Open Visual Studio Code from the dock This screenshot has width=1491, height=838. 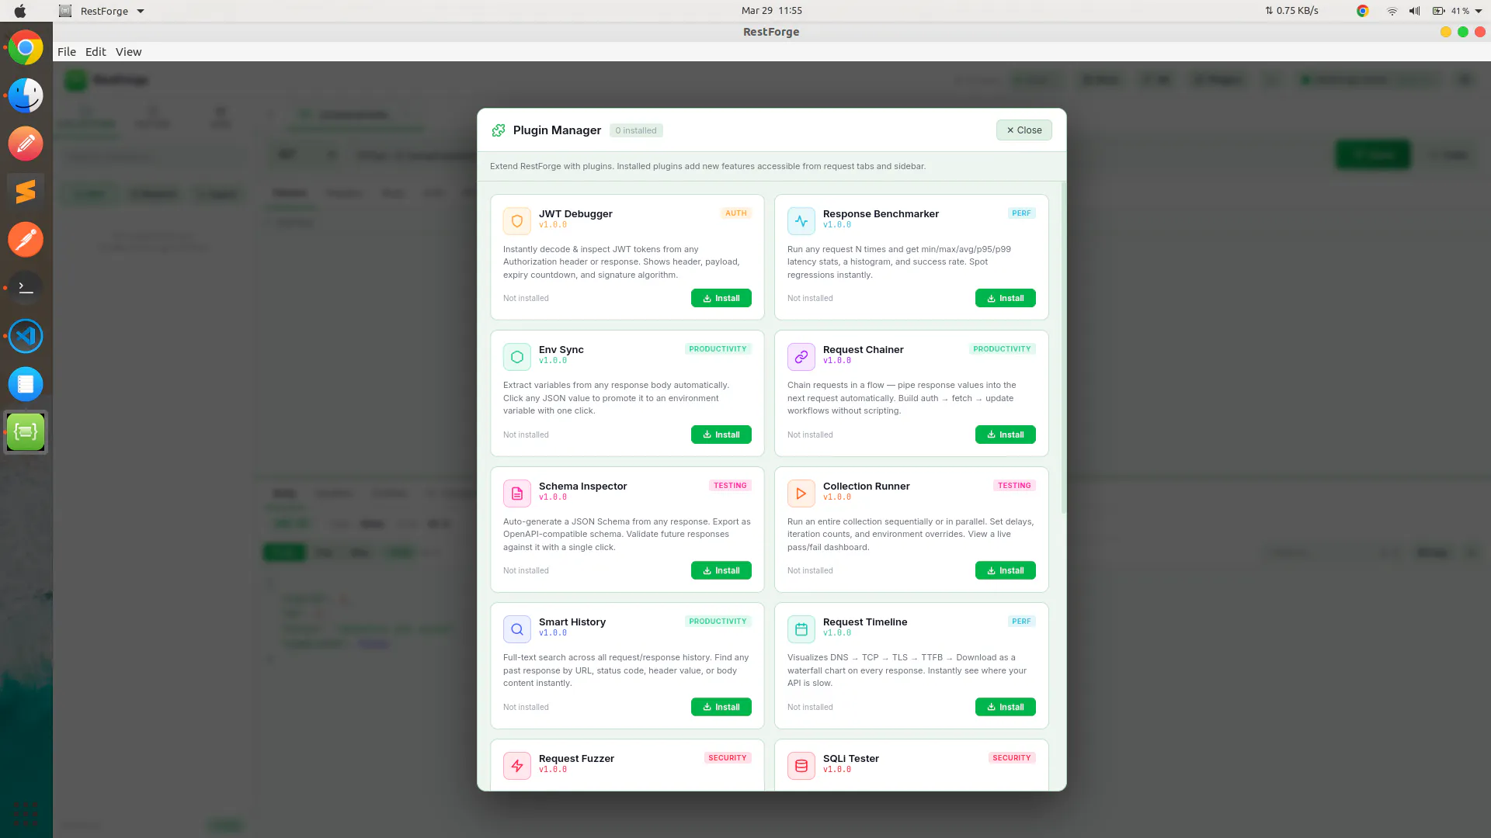pos(26,336)
